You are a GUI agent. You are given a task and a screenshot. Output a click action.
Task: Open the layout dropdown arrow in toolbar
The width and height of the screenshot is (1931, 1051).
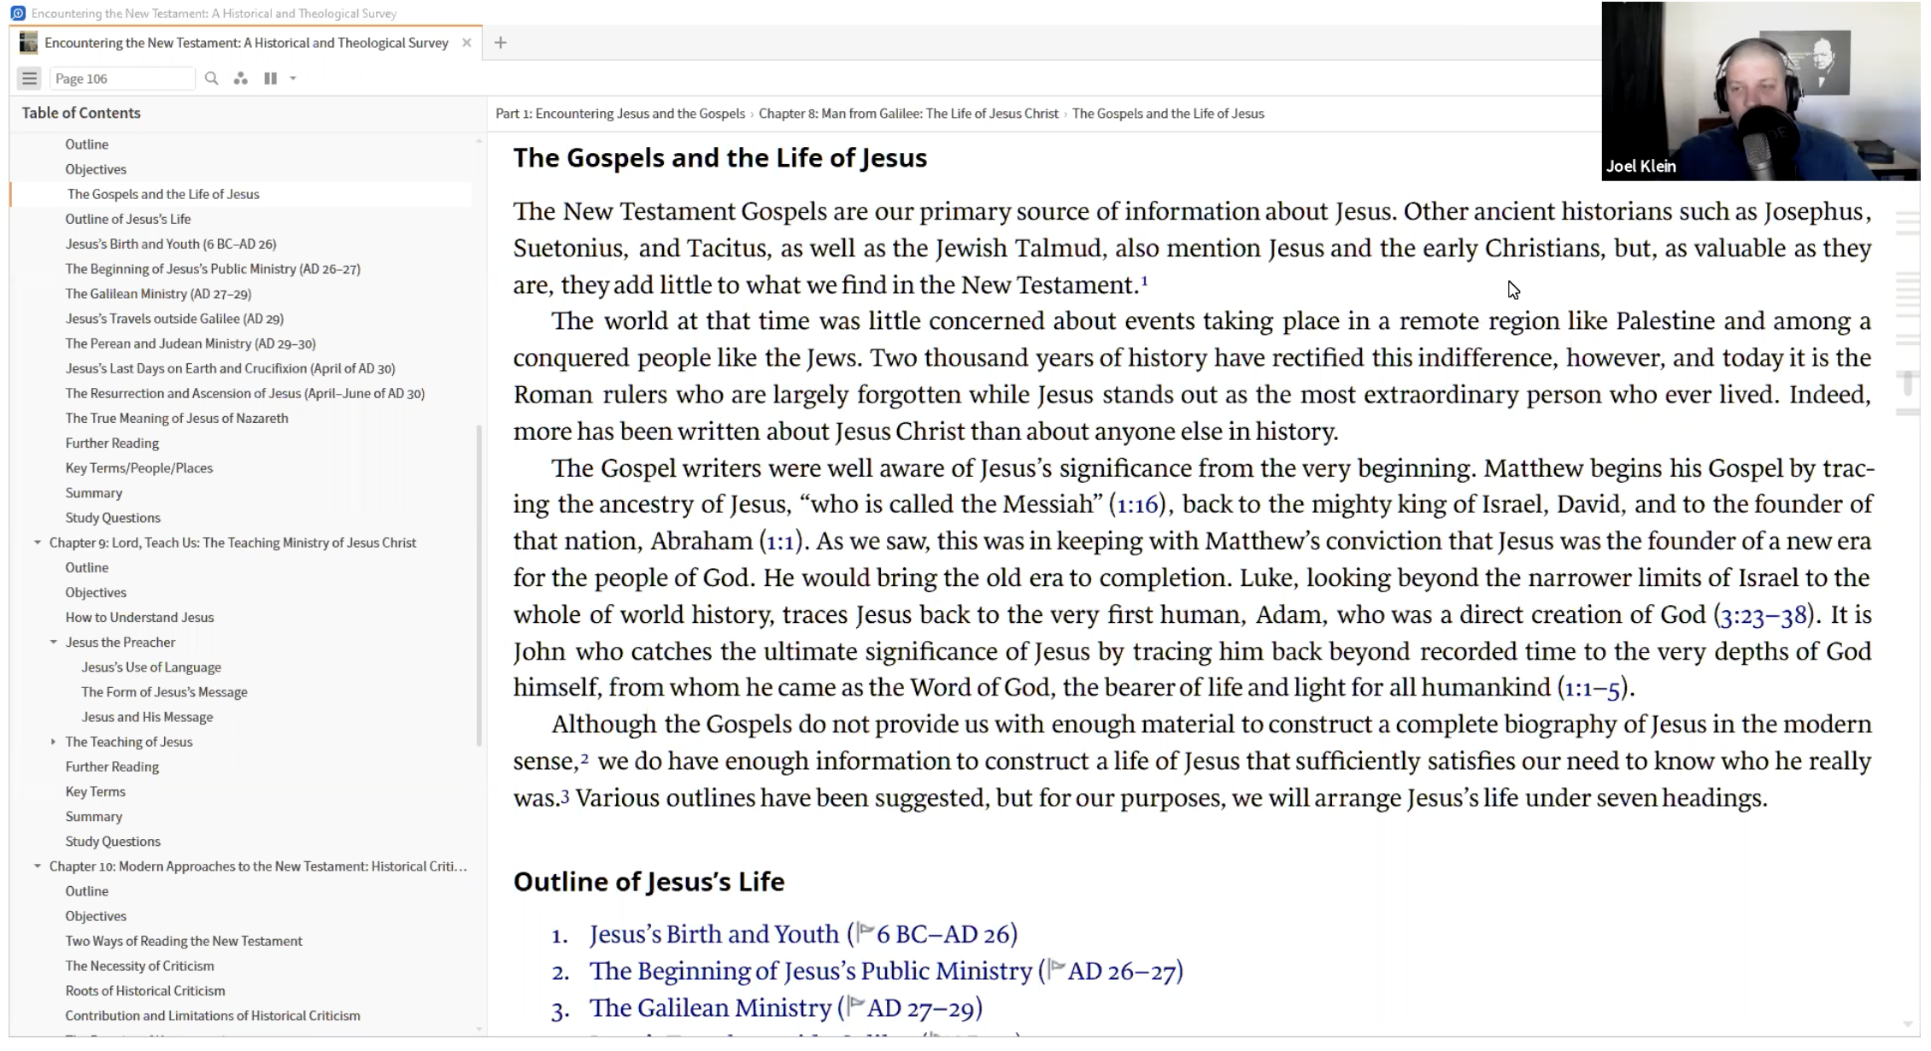pyautogui.click(x=293, y=79)
